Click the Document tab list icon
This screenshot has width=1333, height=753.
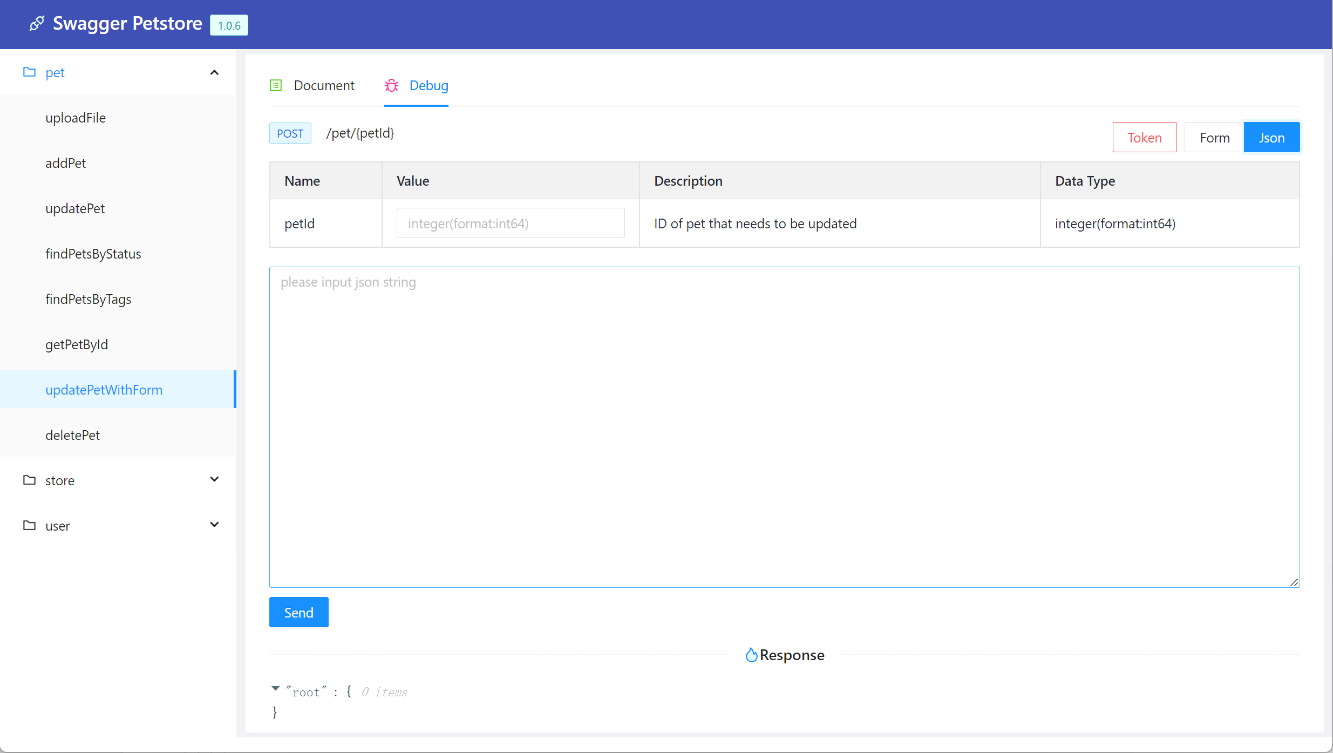click(x=276, y=85)
